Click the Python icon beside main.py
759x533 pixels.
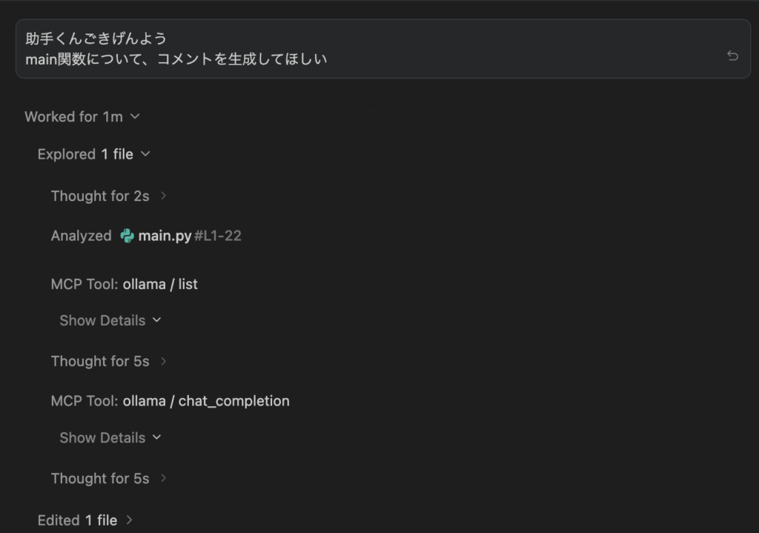coord(127,236)
